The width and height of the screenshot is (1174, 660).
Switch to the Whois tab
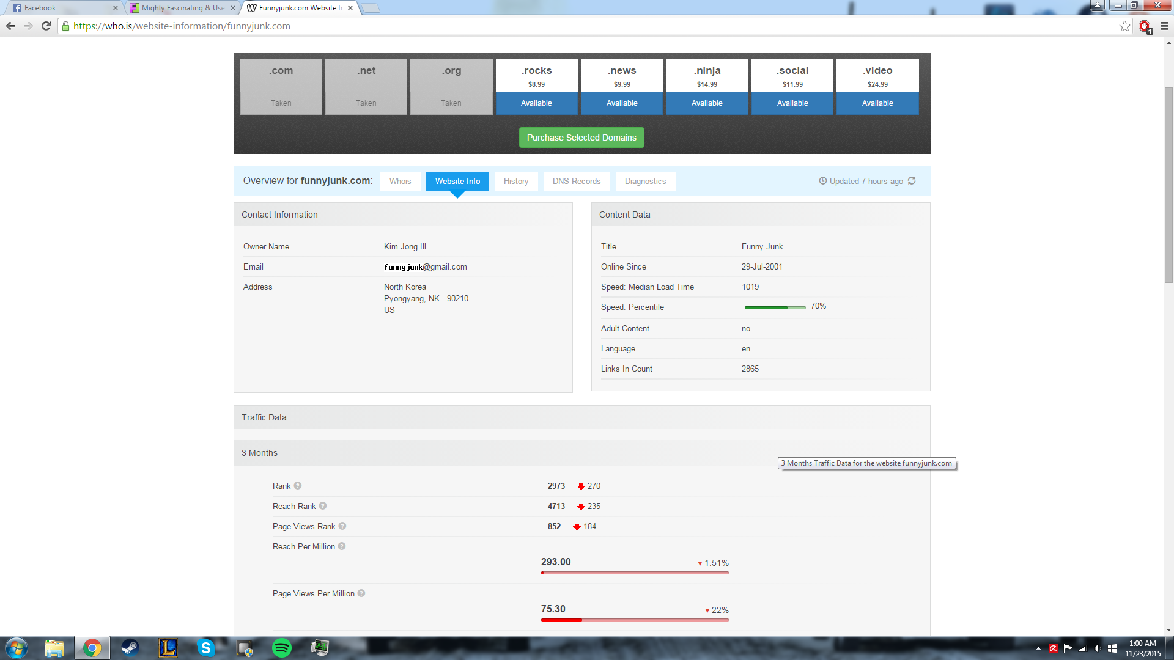(x=400, y=181)
